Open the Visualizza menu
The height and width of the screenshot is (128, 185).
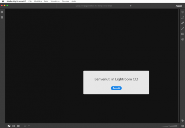(x=55, y=1)
